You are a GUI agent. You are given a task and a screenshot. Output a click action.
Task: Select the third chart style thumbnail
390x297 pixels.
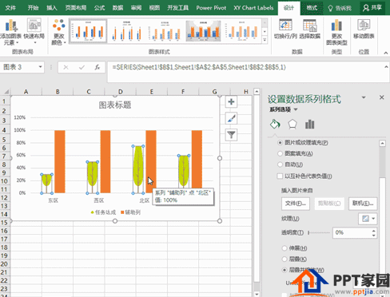(x=165, y=31)
